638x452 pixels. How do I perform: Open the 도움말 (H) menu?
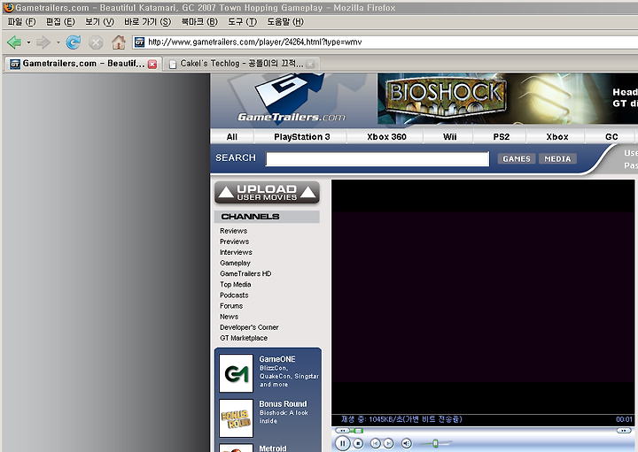coord(285,22)
